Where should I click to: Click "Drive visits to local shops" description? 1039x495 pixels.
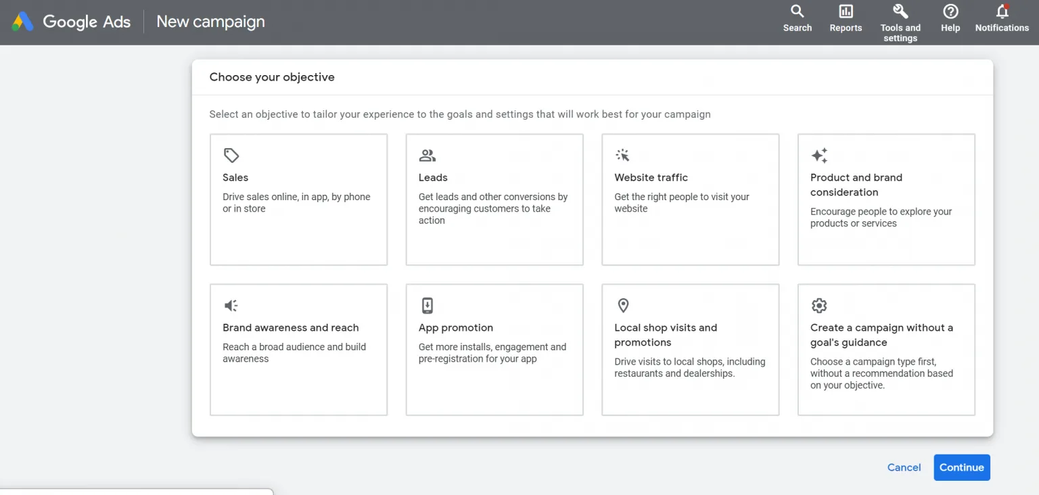pos(690,367)
